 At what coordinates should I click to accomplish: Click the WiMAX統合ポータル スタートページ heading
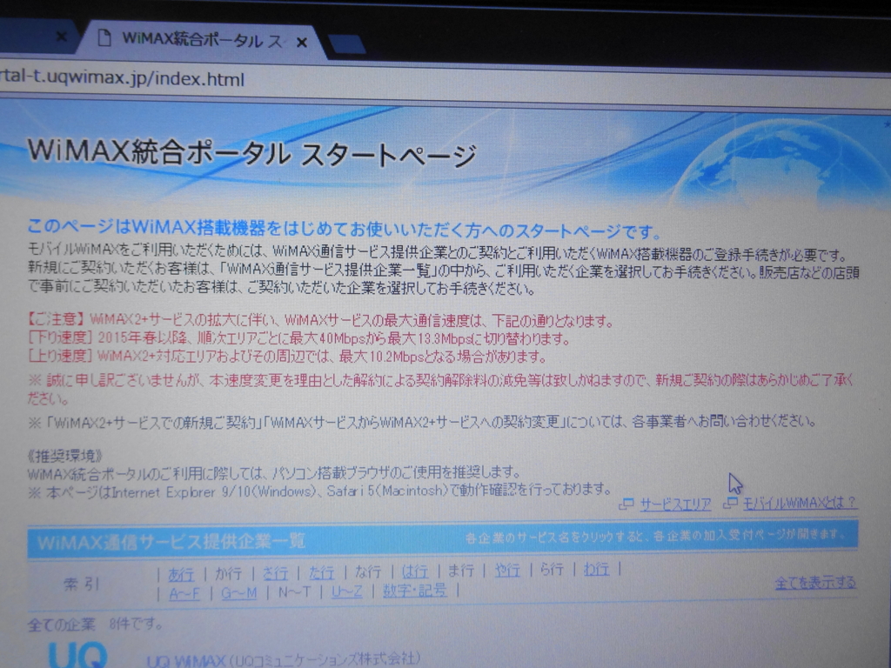(251, 153)
